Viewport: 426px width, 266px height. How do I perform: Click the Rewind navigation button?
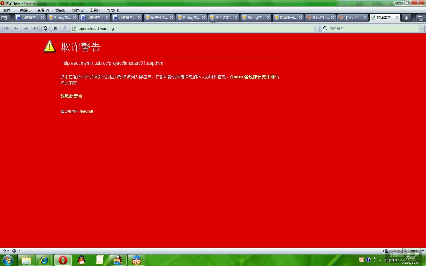tap(7, 28)
